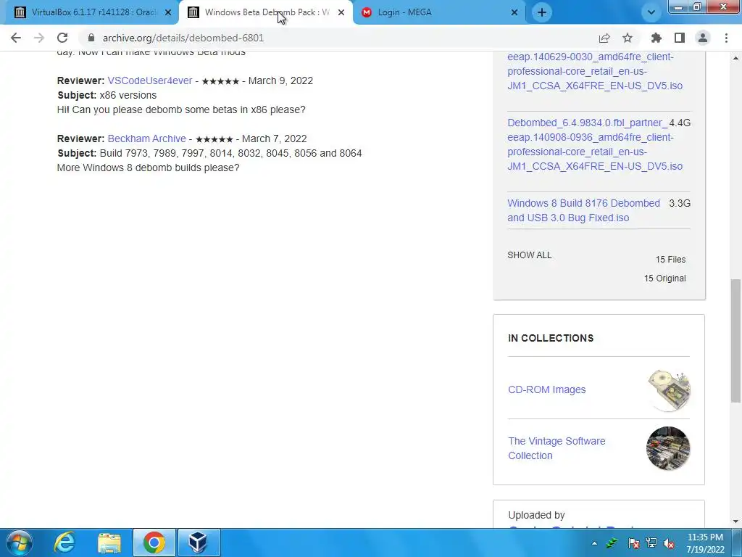Open The Vintage Software Collection link
Viewport: 742px width, 557px height.
point(556,448)
